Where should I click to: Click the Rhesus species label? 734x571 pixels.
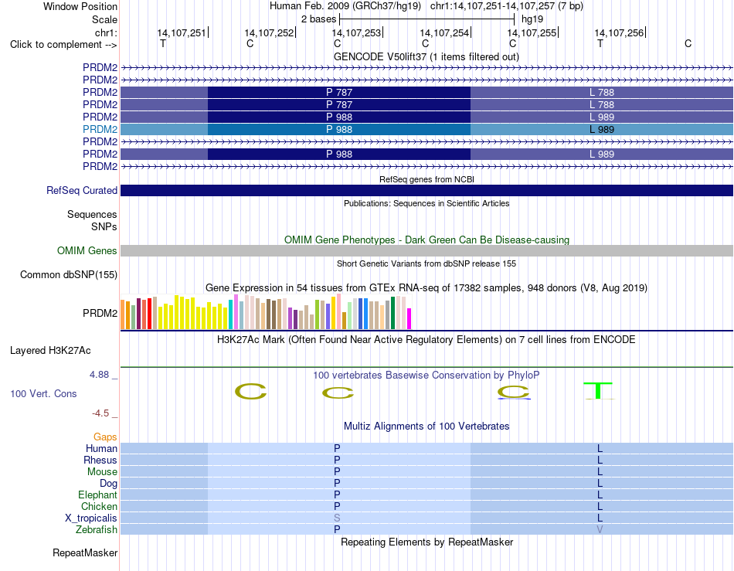[x=100, y=460]
